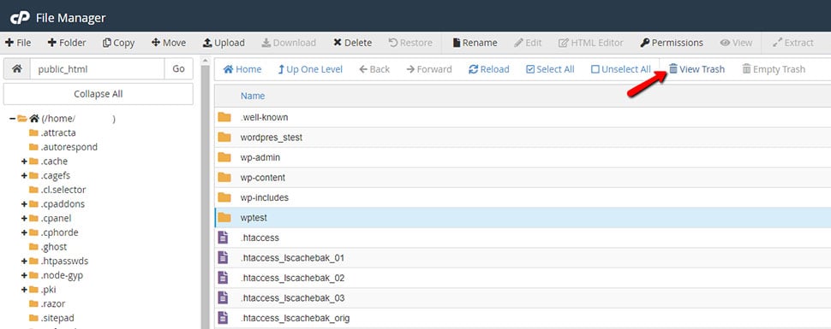This screenshot has width=831, height=329.
Task: Click the Back navigation link
Action: (374, 69)
